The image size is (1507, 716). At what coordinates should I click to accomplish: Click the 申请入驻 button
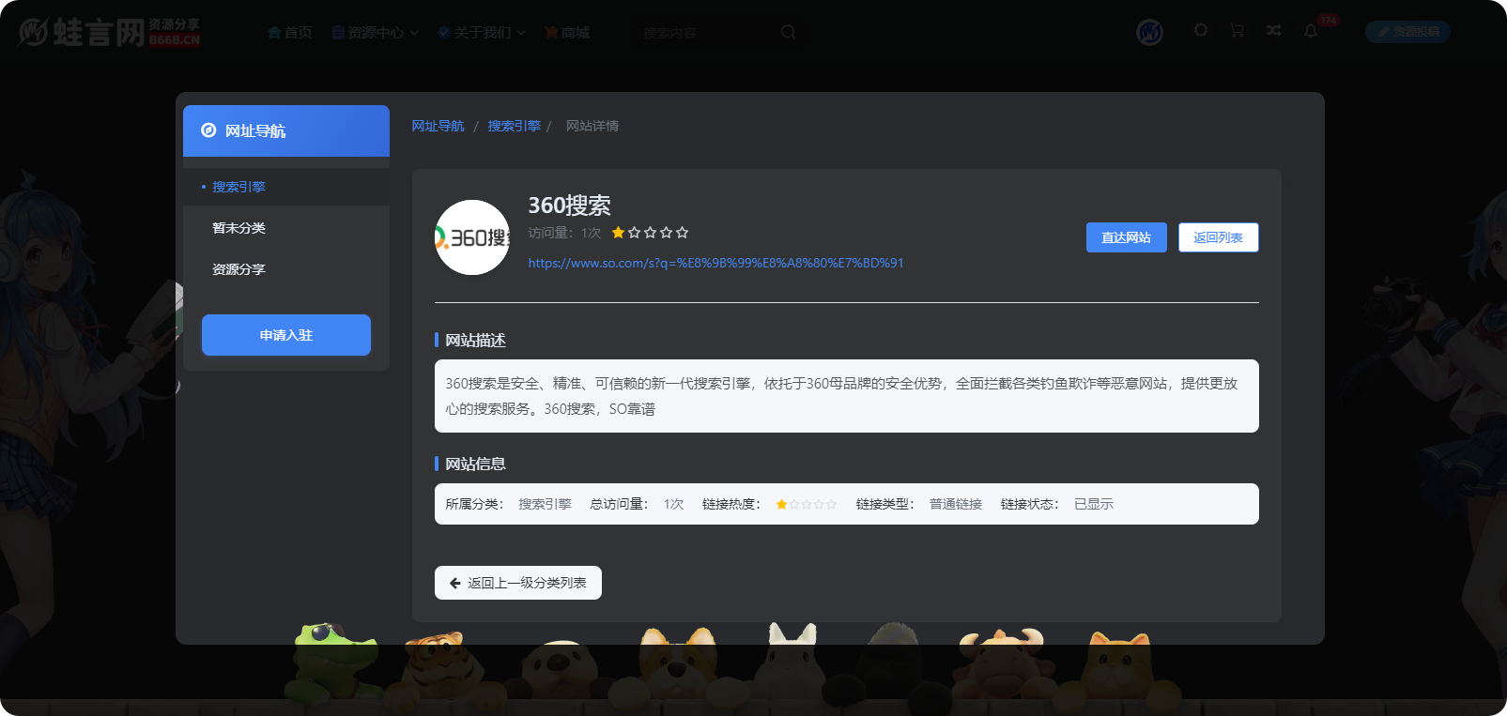286,335
